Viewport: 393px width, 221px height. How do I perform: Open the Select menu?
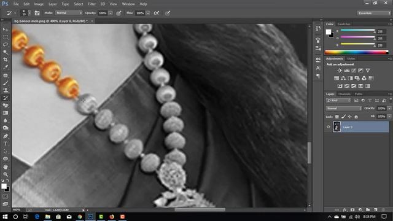[x=78, y=4]
